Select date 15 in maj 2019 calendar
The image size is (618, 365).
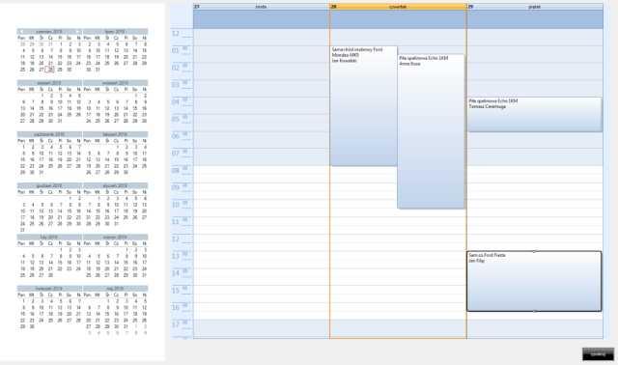point(107,314)
